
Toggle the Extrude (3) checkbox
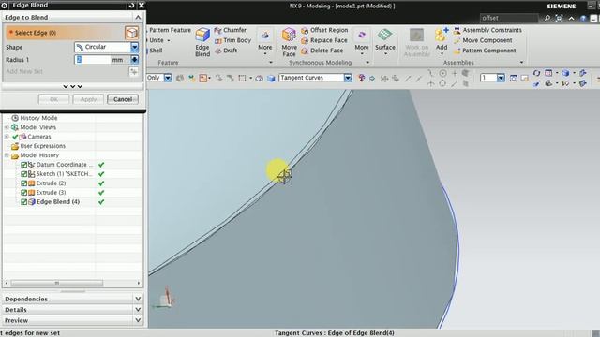click(x=23, y=193)
